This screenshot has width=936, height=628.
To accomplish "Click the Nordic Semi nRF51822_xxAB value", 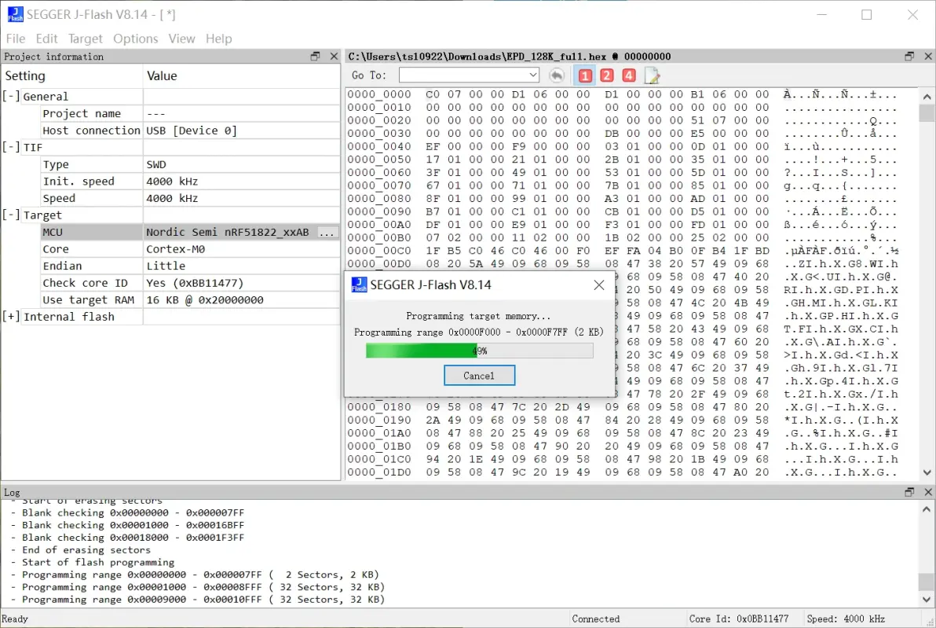I will [228, 232].
